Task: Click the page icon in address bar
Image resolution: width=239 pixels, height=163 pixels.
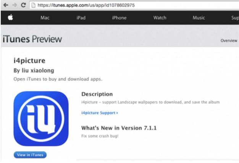Action: pyautogui.click(x=33, y=5)
